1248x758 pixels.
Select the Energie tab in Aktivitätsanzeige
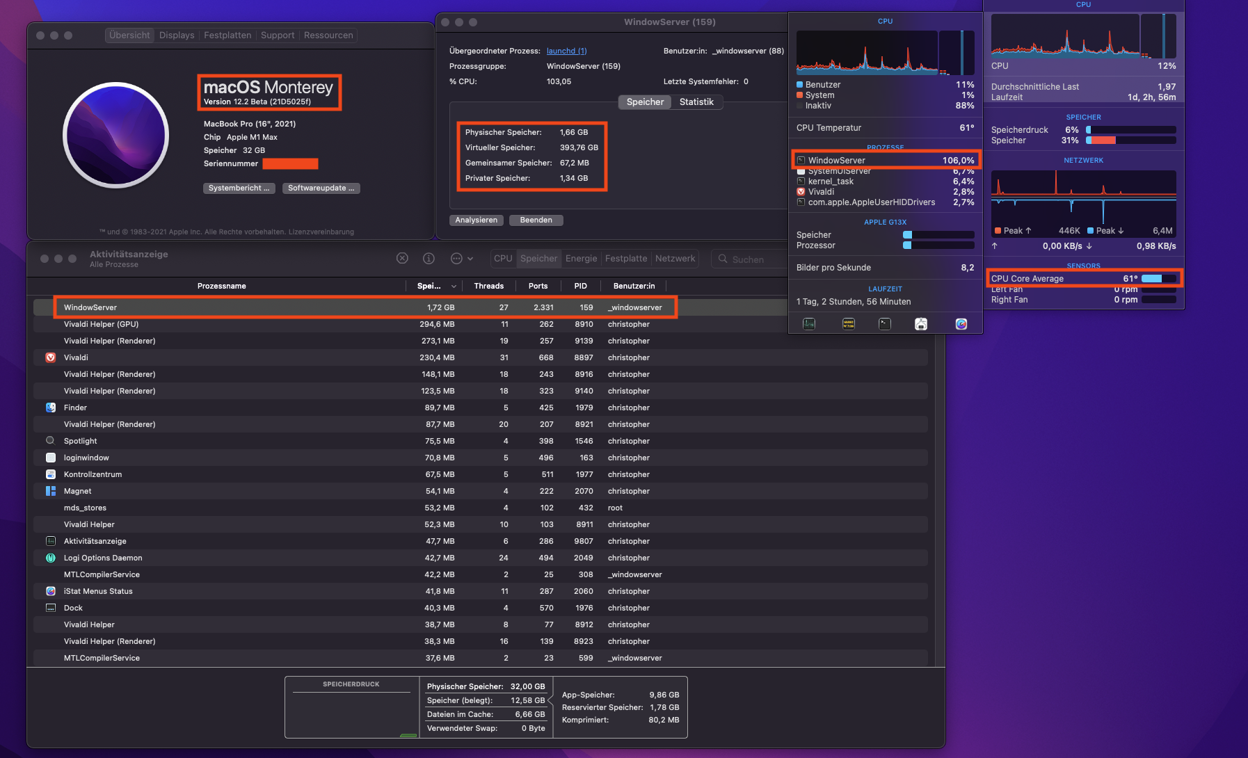pyautogui.click(x=582, y=259)
